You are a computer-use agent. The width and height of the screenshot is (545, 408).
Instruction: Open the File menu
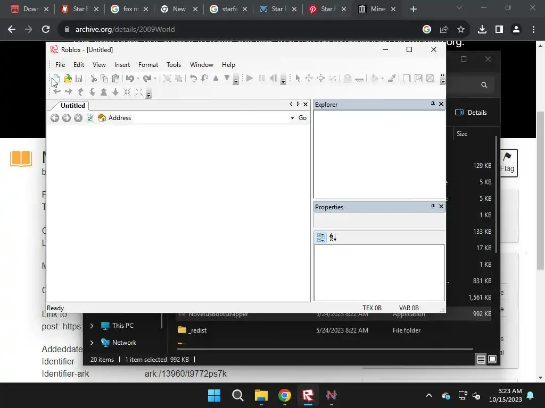point(60,64)
